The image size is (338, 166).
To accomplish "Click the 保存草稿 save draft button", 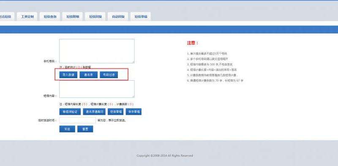I will (x=134, y=112).
